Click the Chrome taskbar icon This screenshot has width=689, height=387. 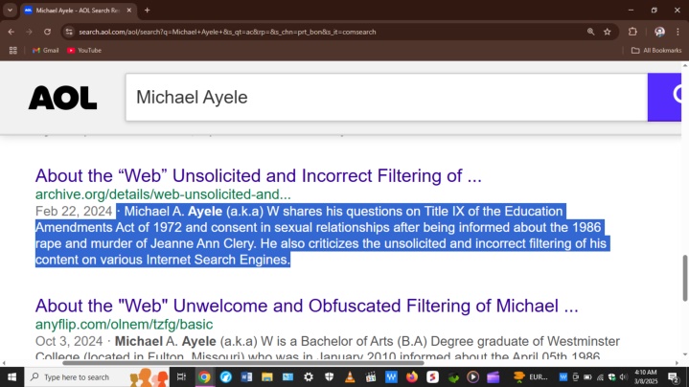click(204, 376)
